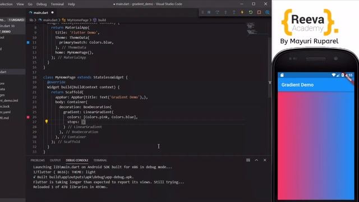Clear the debug console output icon

point(248,160)
